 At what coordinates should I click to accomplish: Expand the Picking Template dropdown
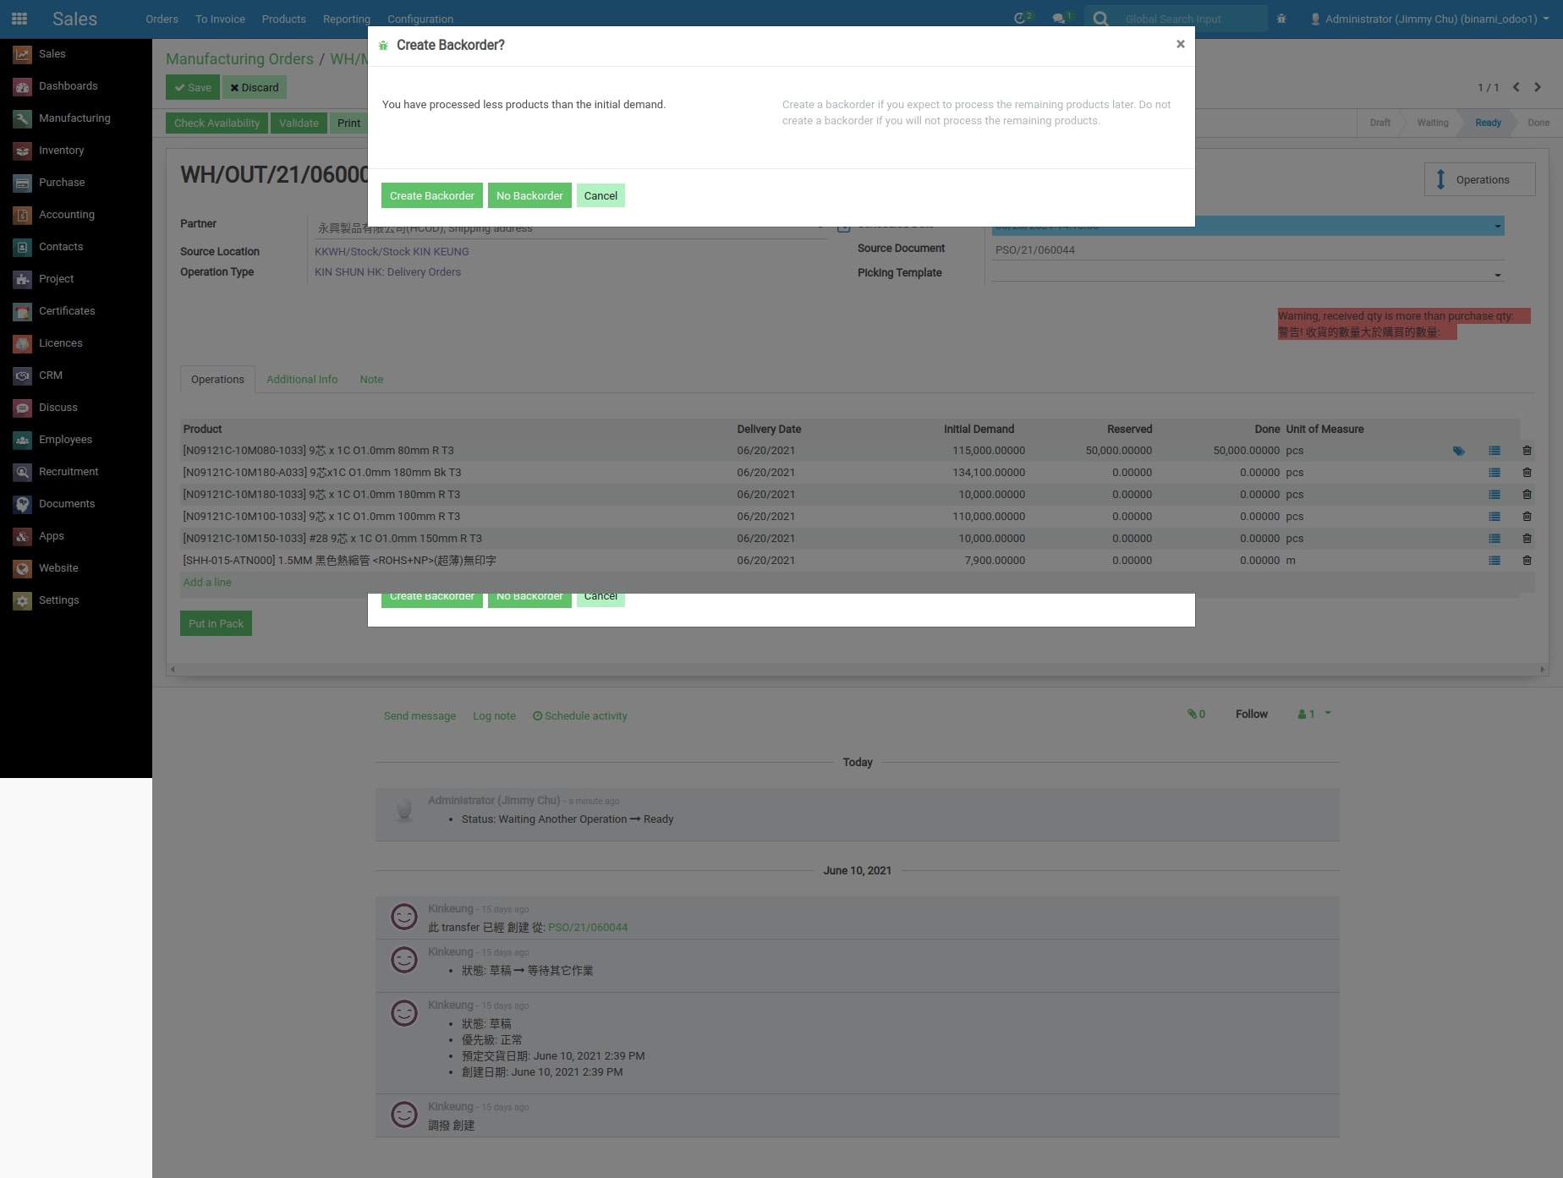tap(1497, 275)
